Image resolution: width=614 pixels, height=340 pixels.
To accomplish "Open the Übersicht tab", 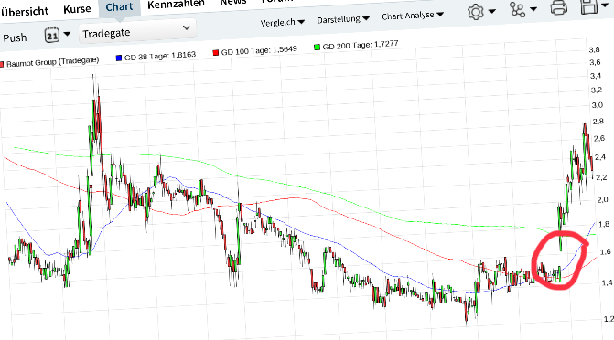I will click(x=25, y=11).
